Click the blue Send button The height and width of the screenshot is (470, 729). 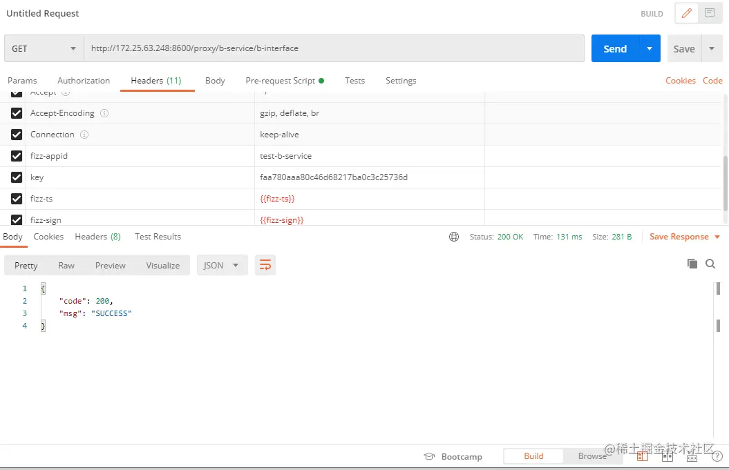pos(615,48)
